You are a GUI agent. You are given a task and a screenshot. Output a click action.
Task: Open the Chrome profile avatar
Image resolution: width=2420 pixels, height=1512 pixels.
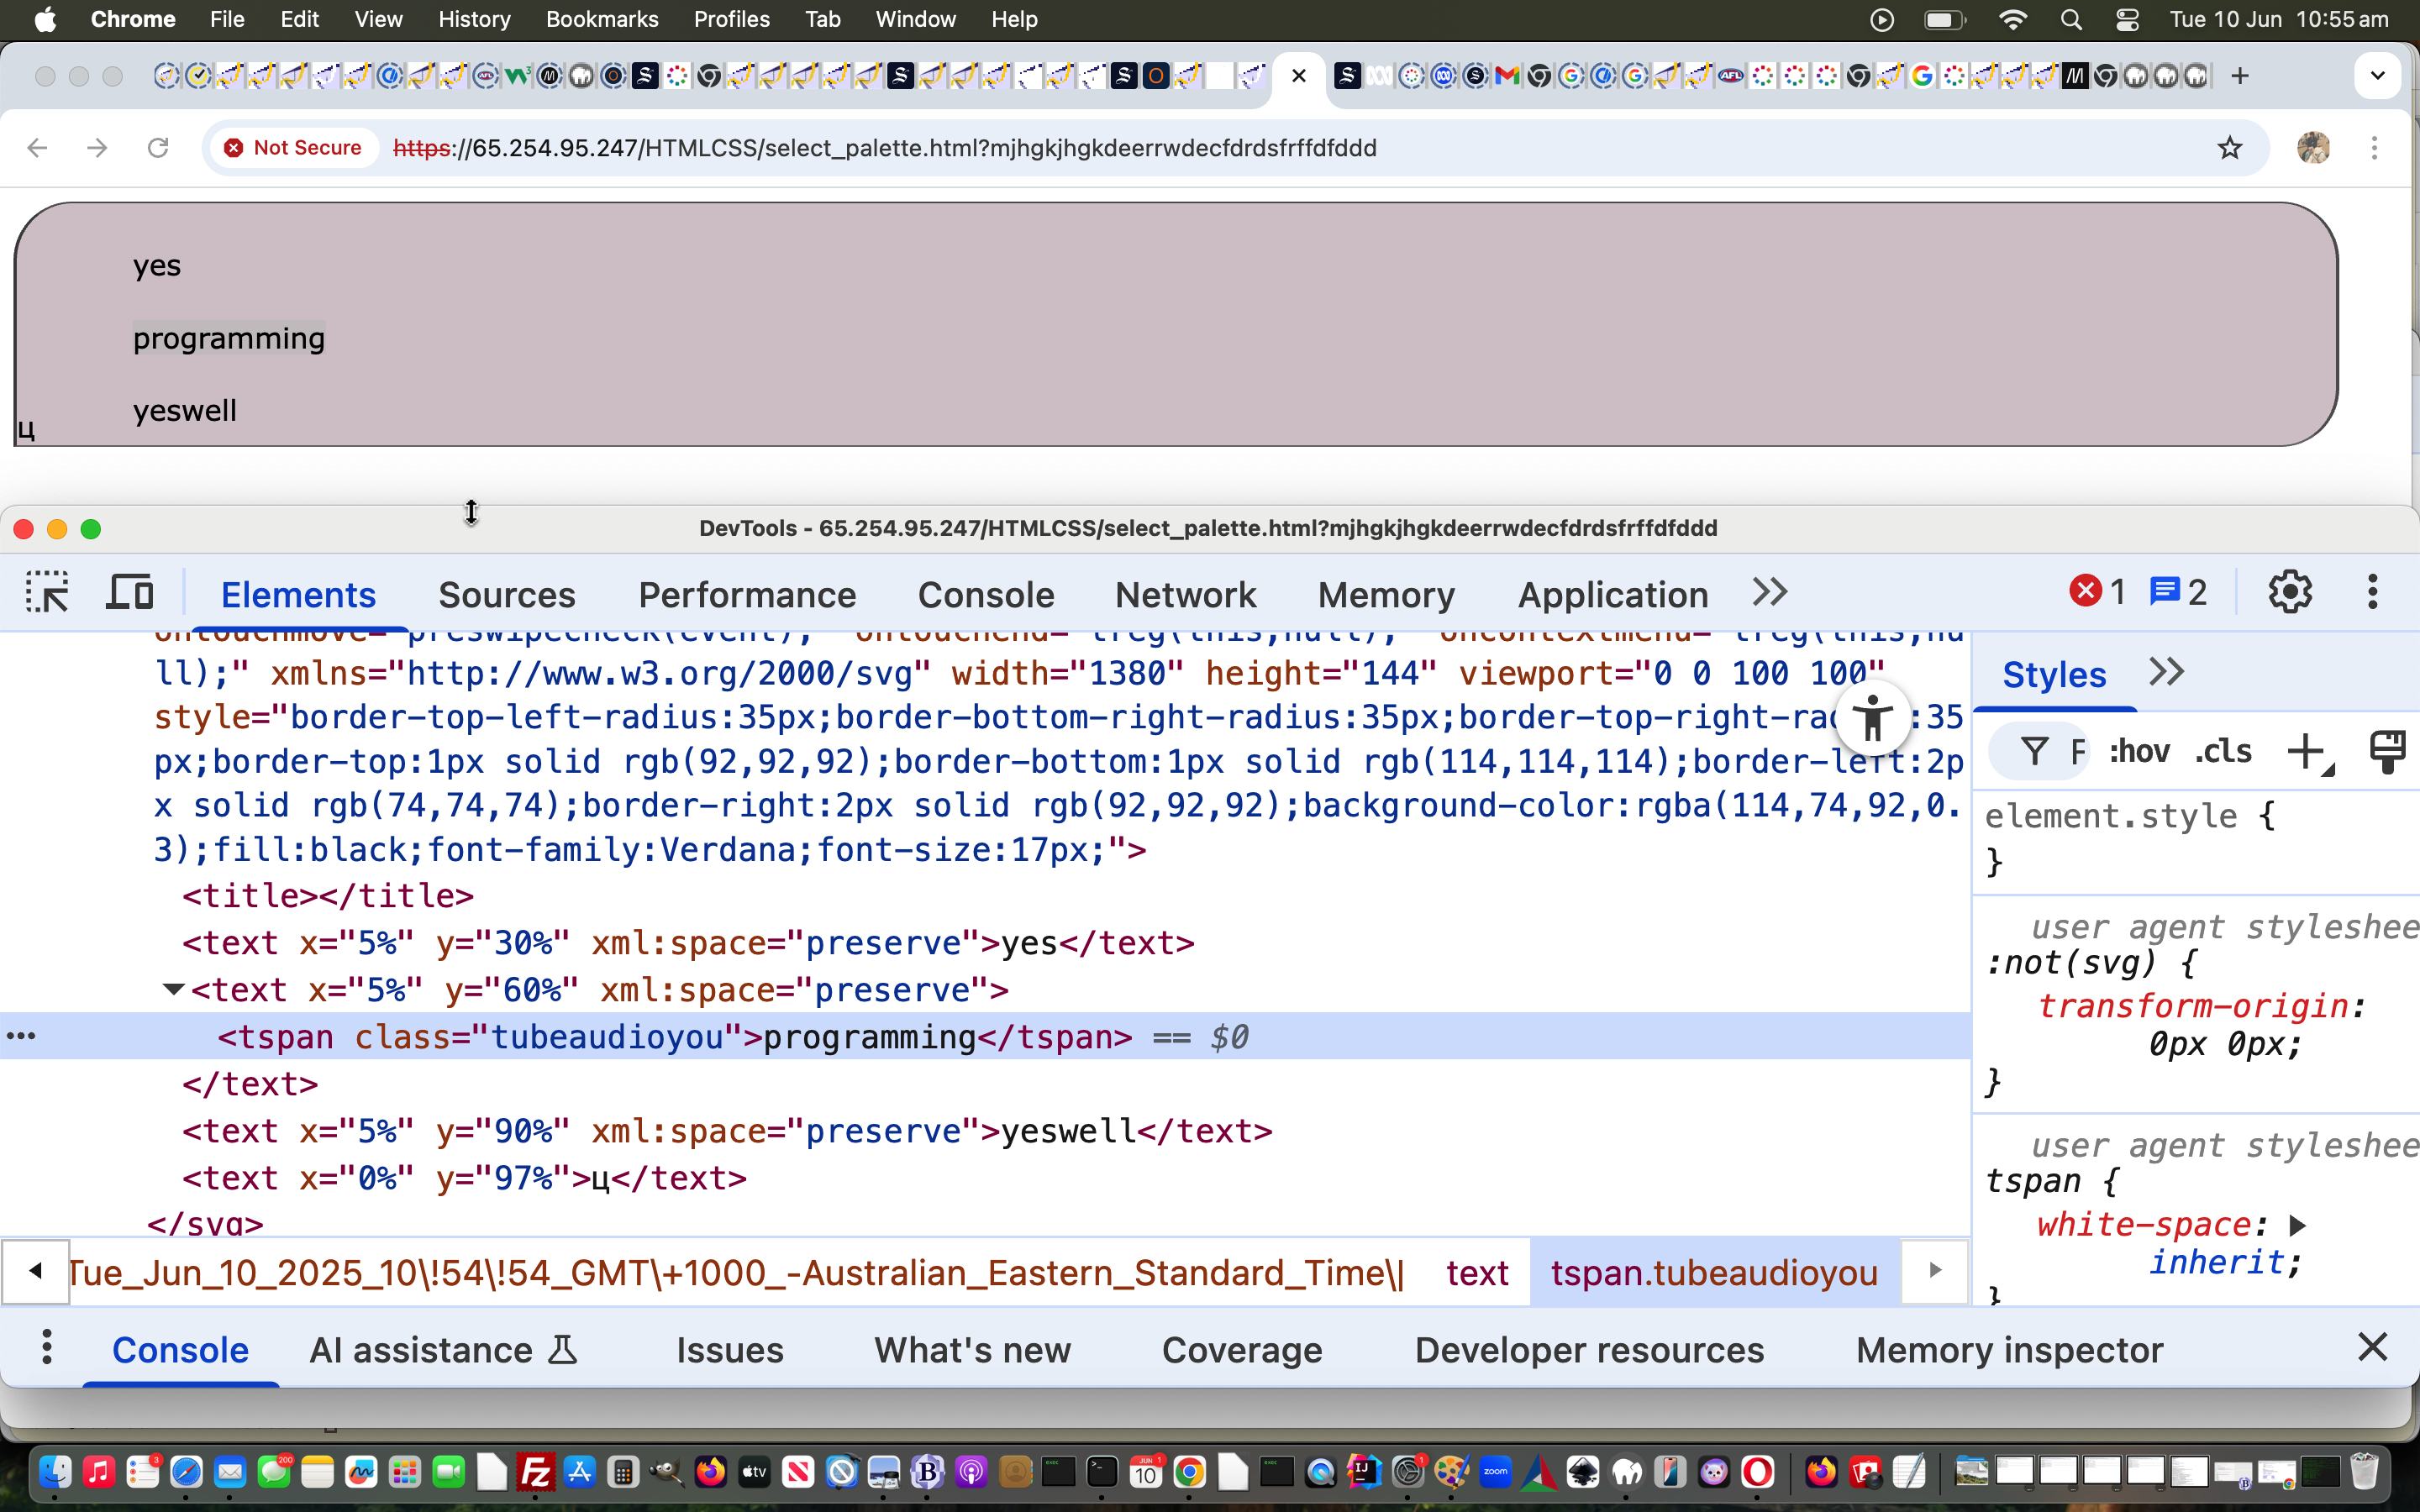tap(2312, 148)
